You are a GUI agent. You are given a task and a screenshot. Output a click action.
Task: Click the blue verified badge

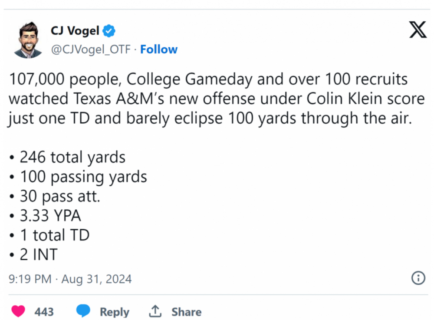[x=109, y=31]
